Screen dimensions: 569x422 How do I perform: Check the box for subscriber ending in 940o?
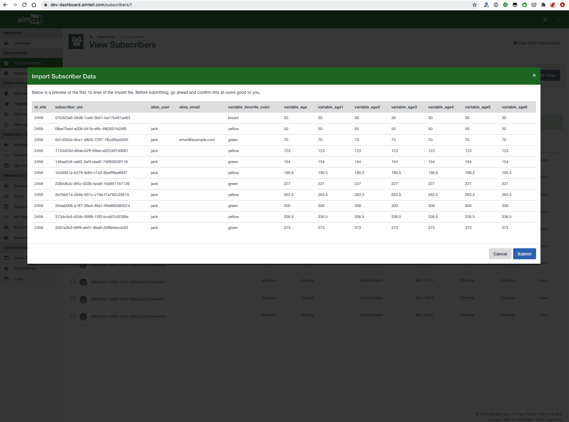click(x=73, y=281)
